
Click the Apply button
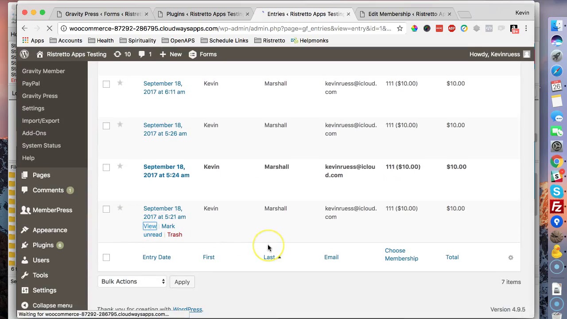coord(182,282)
